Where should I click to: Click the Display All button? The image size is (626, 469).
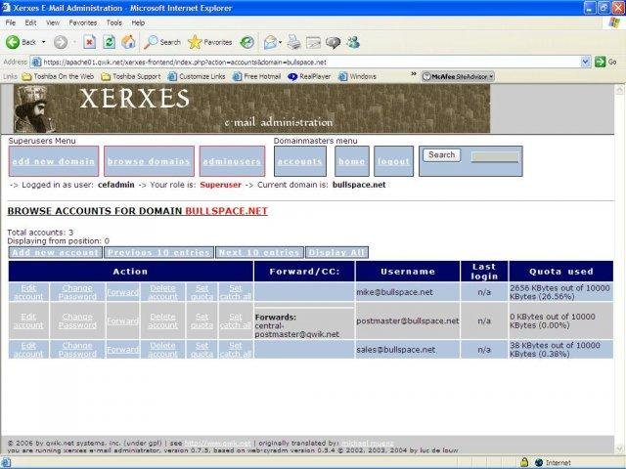point(336,252)
